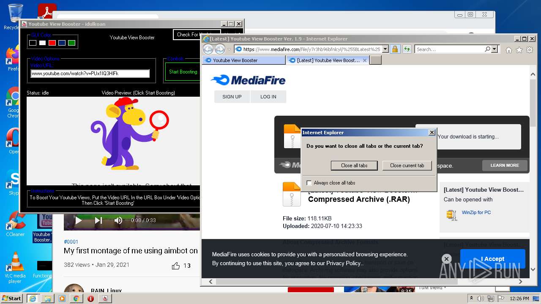Open Chrome from the taskbar

pyautogui.click(x=76, y=299)
